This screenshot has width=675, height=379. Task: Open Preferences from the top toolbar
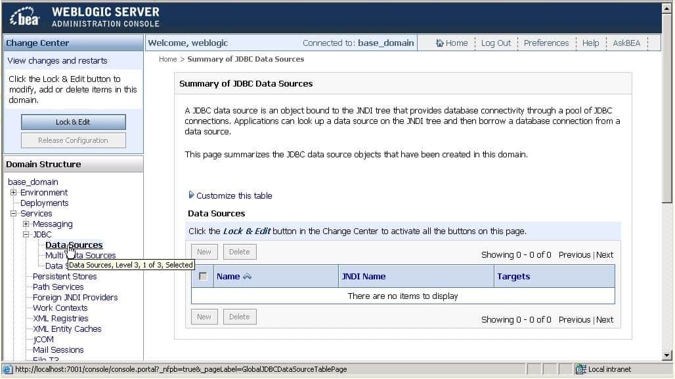546,43
